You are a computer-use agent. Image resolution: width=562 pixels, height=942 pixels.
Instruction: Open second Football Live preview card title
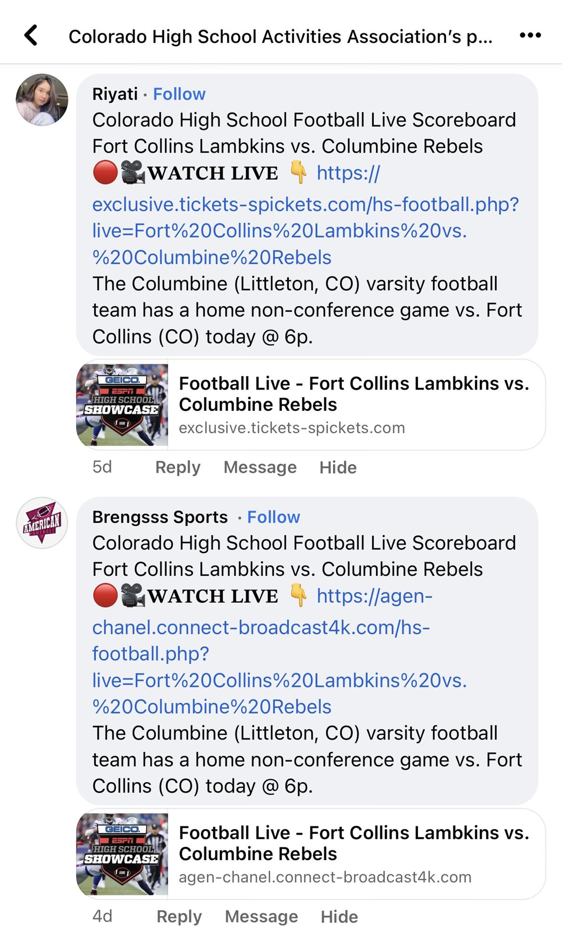click(x=354, y=843)
